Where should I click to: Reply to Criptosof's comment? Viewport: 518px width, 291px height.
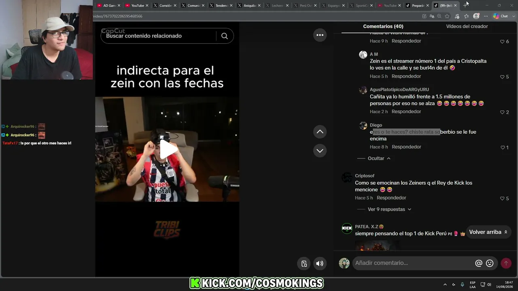391,198
